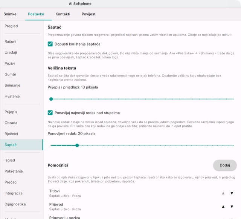Screen dimensions: 241x219
Task: Click the Veličina teksta heading
Action: click(x=62, y=68)
